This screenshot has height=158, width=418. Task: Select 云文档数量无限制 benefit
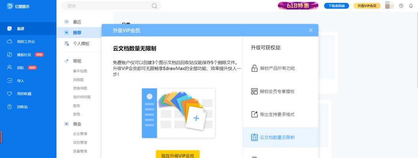(x=281, y=137)
